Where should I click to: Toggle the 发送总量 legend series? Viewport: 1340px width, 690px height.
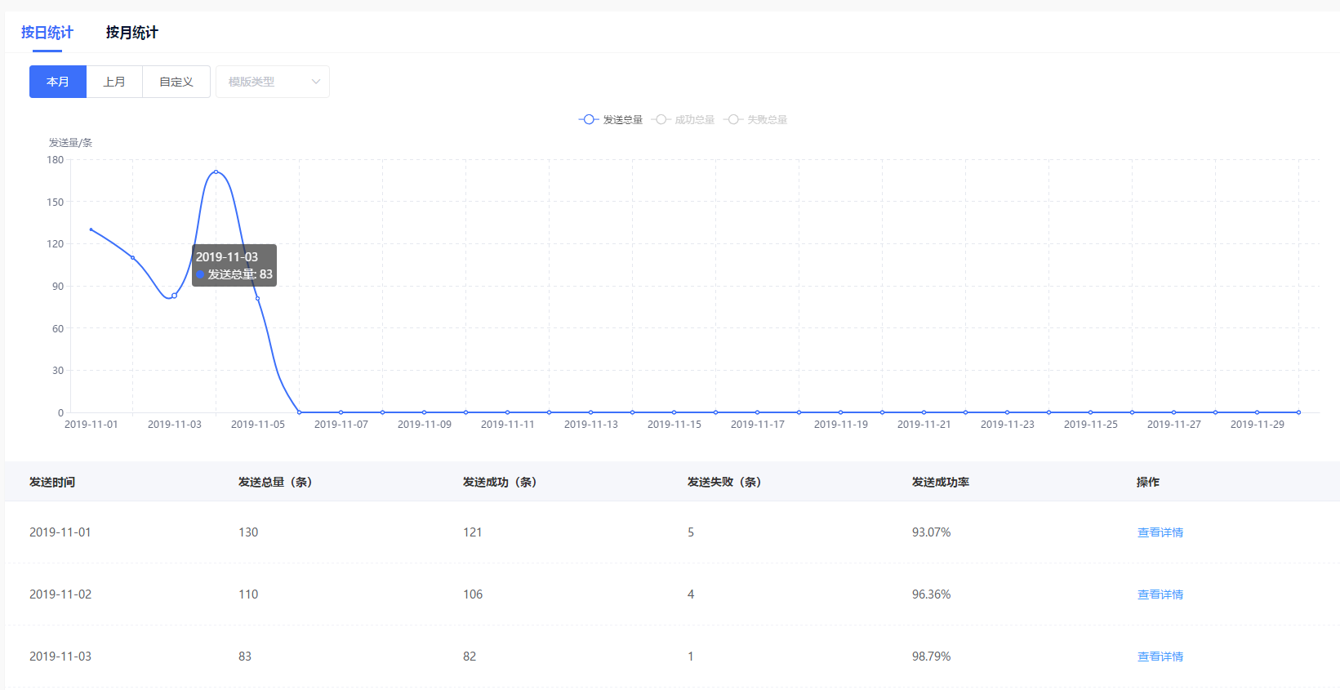click(611, 120)
